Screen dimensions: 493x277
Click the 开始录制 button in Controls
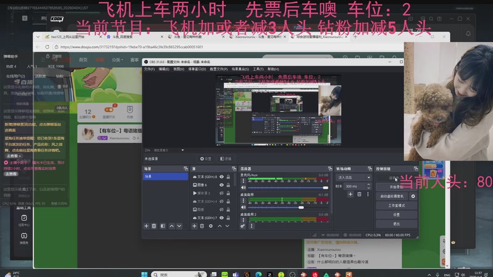(396, 187)
